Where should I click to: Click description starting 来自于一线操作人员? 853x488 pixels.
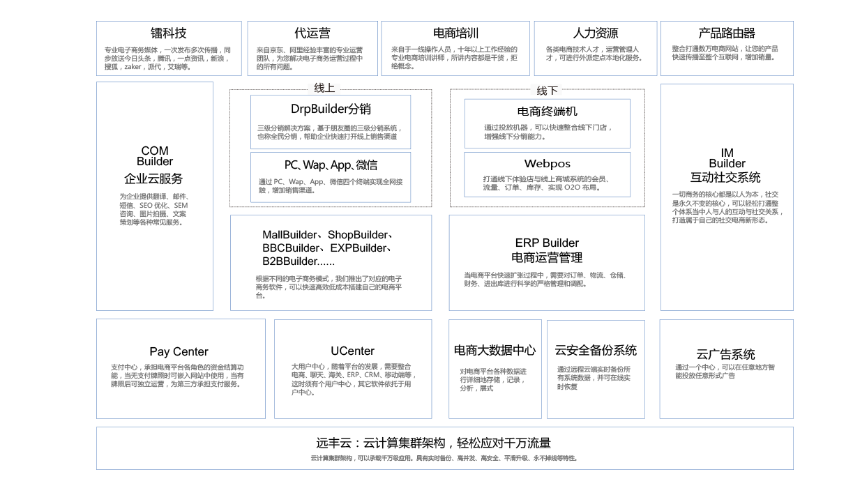[x=454, y=58]
